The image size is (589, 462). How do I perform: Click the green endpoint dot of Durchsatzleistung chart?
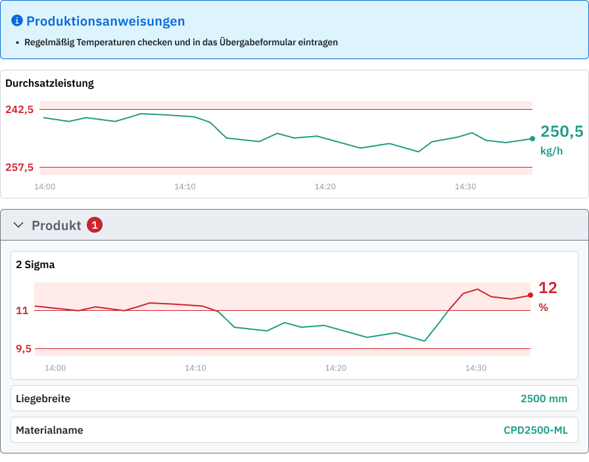[532, 139]
